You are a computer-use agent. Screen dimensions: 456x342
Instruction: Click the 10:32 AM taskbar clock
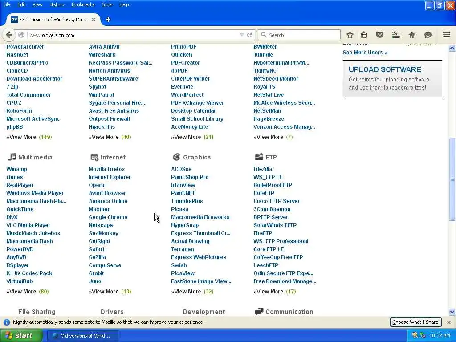tap(440, 336)
